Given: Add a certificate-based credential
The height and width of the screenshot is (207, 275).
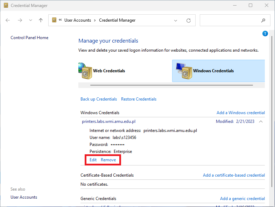Looking at the screenshot, I should coord(234,175).
